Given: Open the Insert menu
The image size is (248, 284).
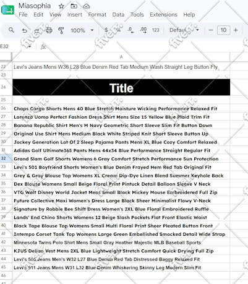Looking at the screenshot, I should (x=75, y=15).
